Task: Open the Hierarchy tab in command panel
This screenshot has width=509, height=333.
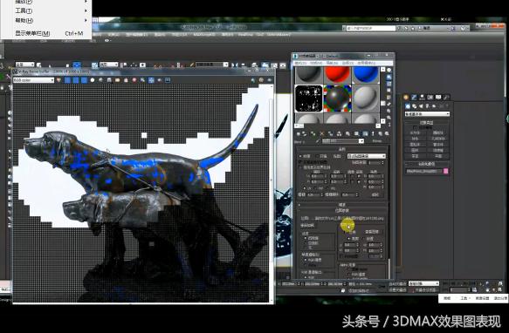Action: click(422, 97)
